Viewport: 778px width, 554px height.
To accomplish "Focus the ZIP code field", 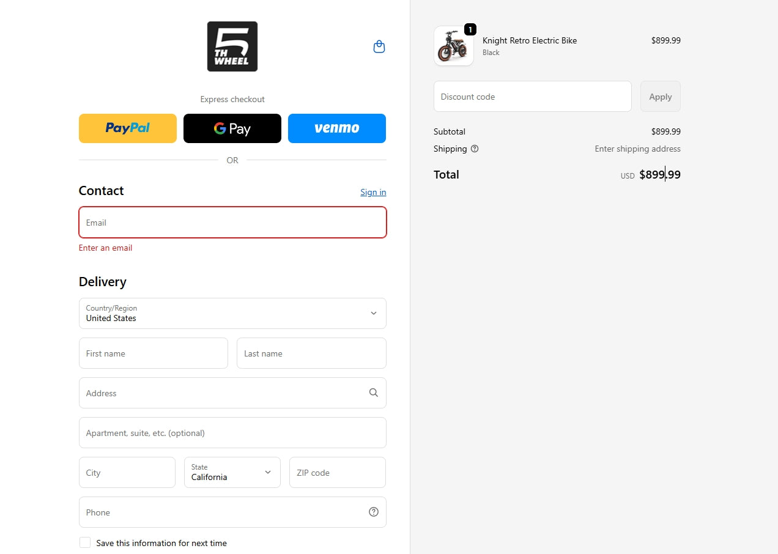I will (338, 473).
